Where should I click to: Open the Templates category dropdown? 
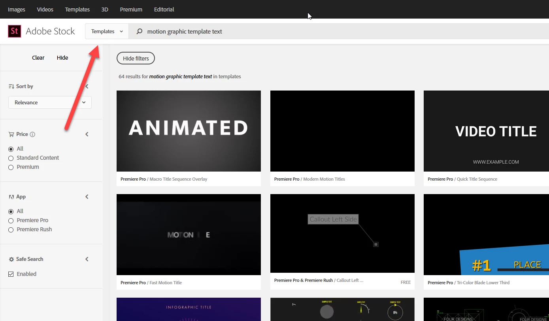click(107, 31)
